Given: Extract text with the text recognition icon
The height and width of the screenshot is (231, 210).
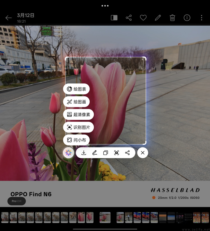Looking at the screenshot, I should coord(116,153).
